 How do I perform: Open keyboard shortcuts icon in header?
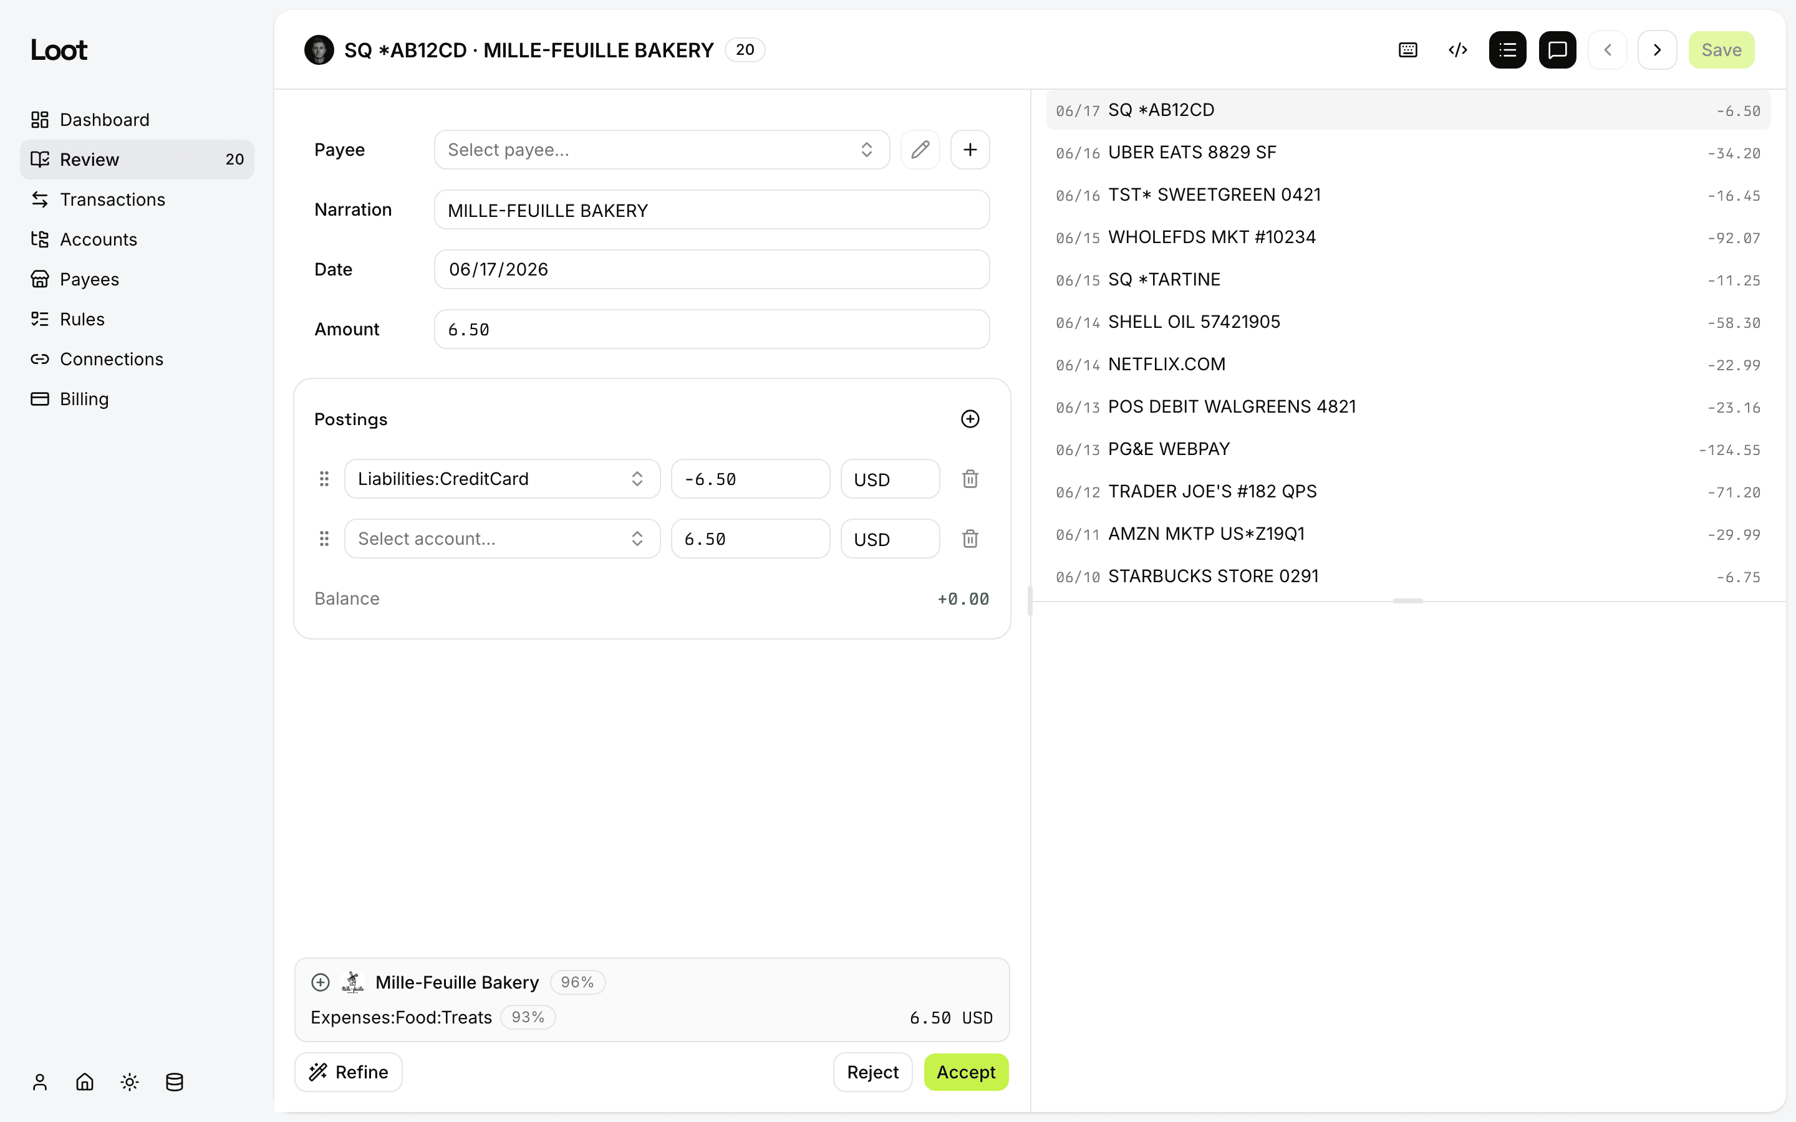coord(1408,50)
